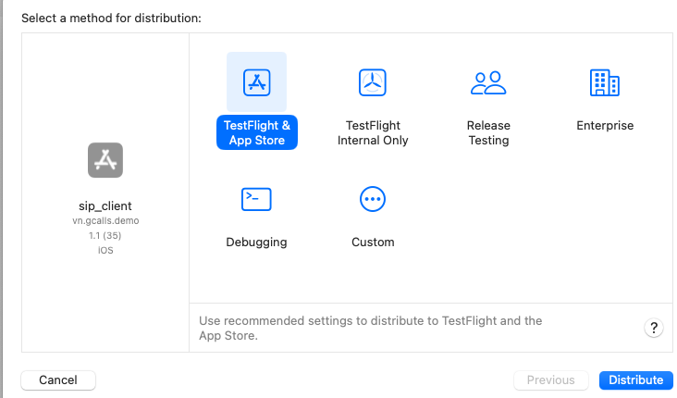Click the Enterprise label text

pos(605,126)
